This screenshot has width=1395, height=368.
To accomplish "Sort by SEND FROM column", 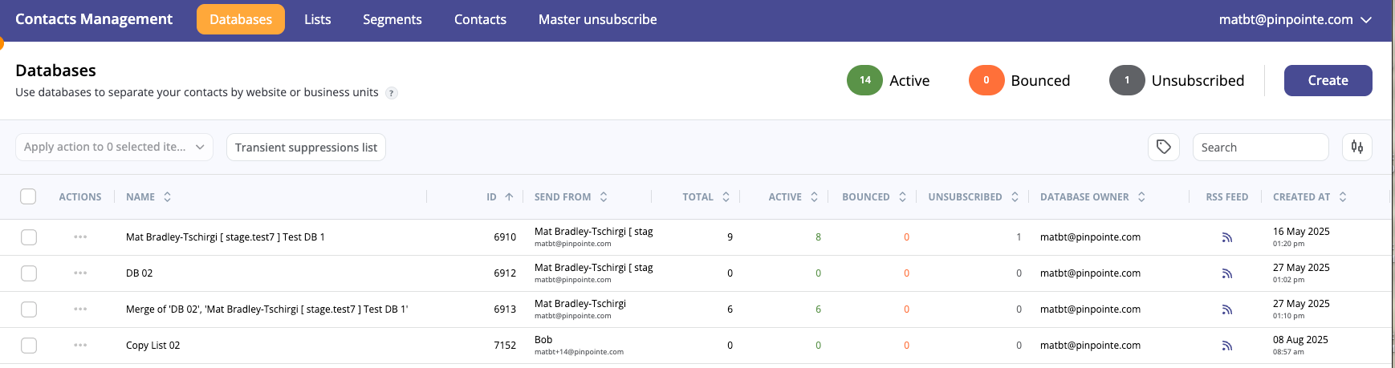I will click(x=604, y=196).
